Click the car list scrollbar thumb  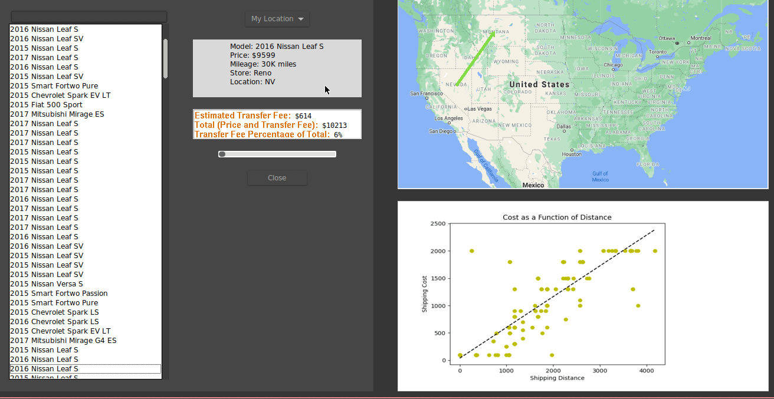166,59
